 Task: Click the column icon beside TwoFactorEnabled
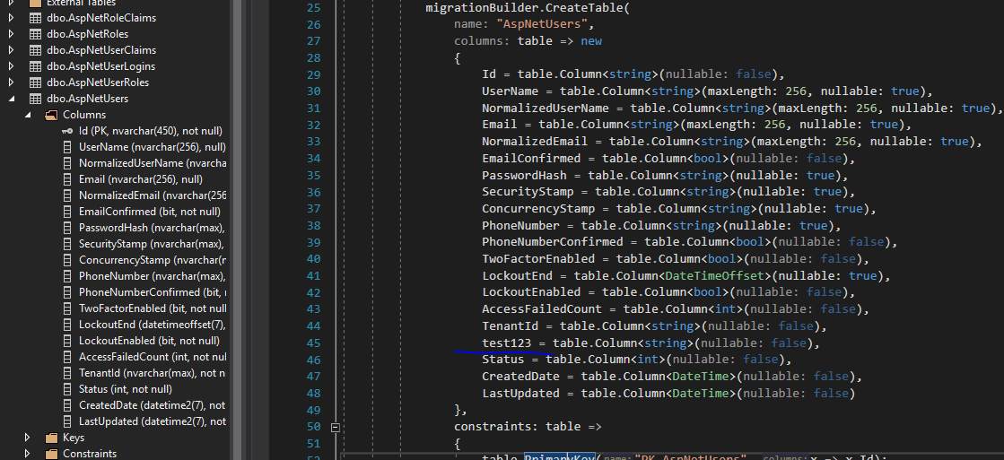click(x=67, y=308)
